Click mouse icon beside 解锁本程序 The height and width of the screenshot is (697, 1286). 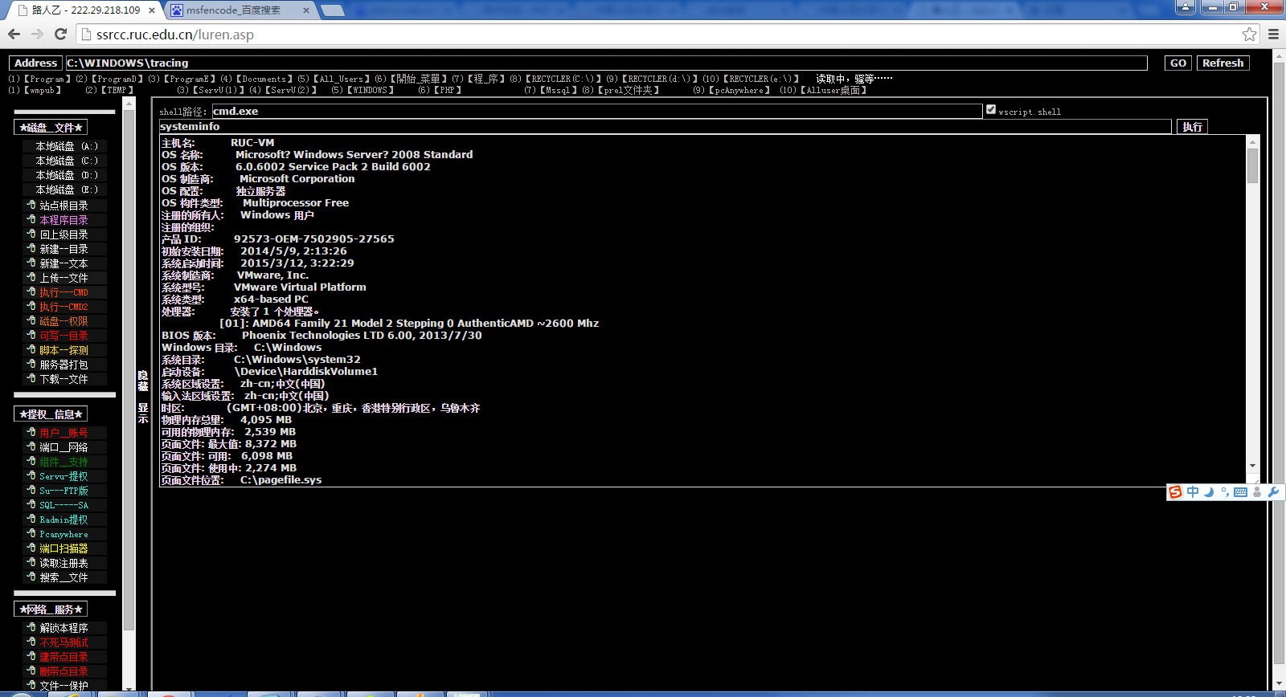(31, 628)
